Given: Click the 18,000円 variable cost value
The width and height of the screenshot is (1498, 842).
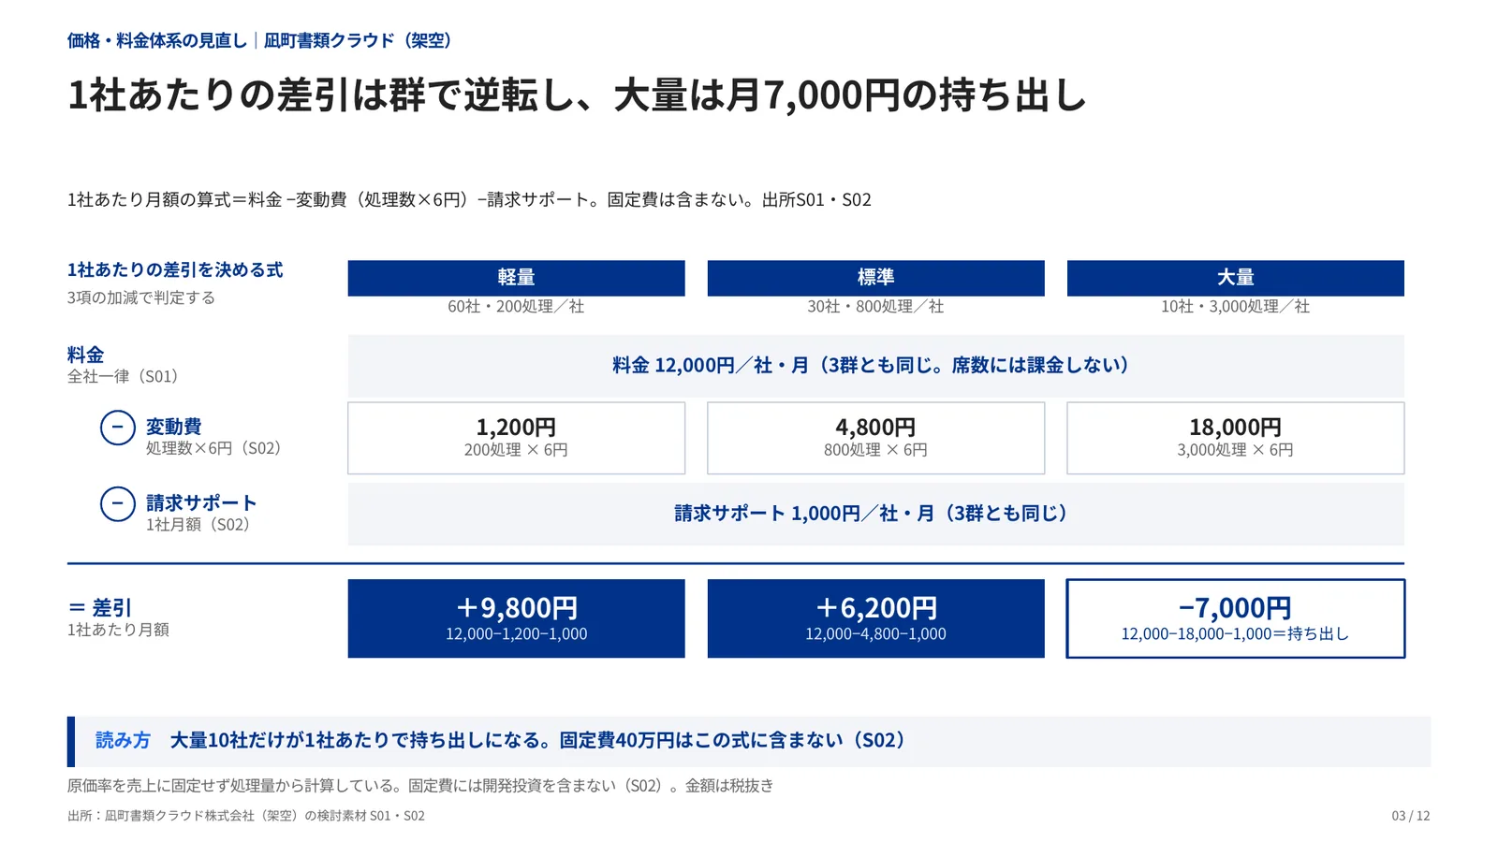Looking at the screenshot, I should click(1235, 428).
